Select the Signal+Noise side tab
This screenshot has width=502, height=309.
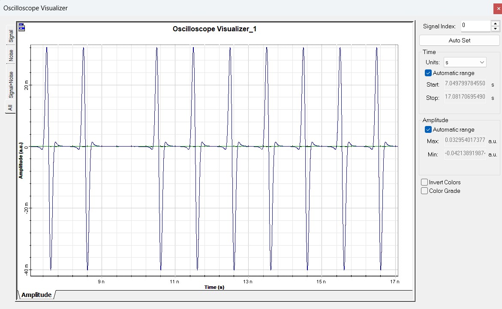click(11, 85)
